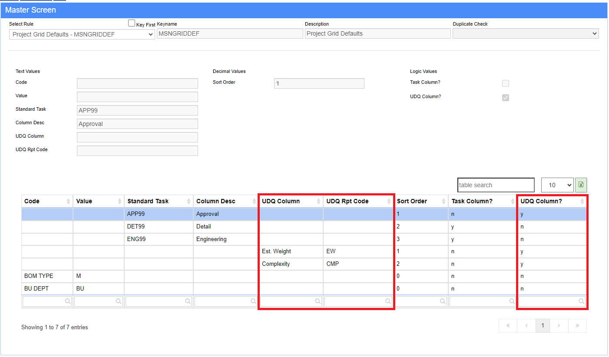
Task: Go to first page double-arrow button
Action: (508, 326)
